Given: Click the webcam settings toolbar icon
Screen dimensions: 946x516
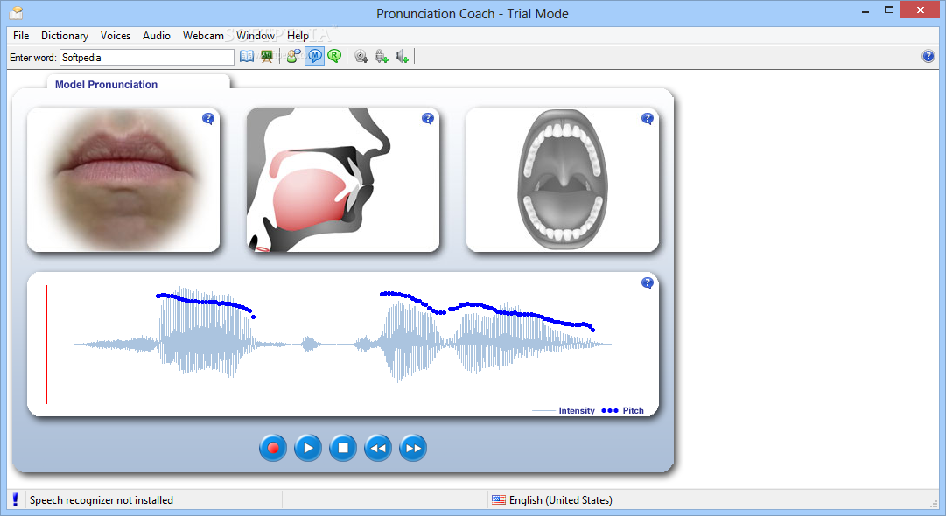Looking at the screenshot, I should (361, 57).
